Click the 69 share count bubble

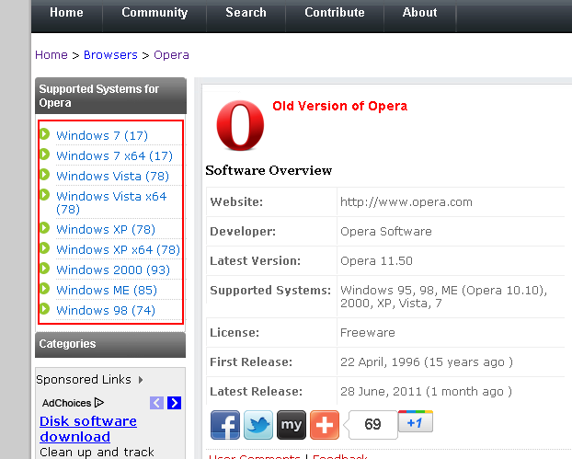tap(372, 424)
